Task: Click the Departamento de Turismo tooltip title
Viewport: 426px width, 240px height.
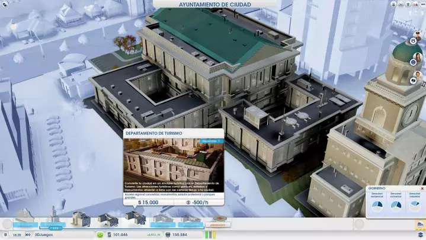Action: click(154, 133)
